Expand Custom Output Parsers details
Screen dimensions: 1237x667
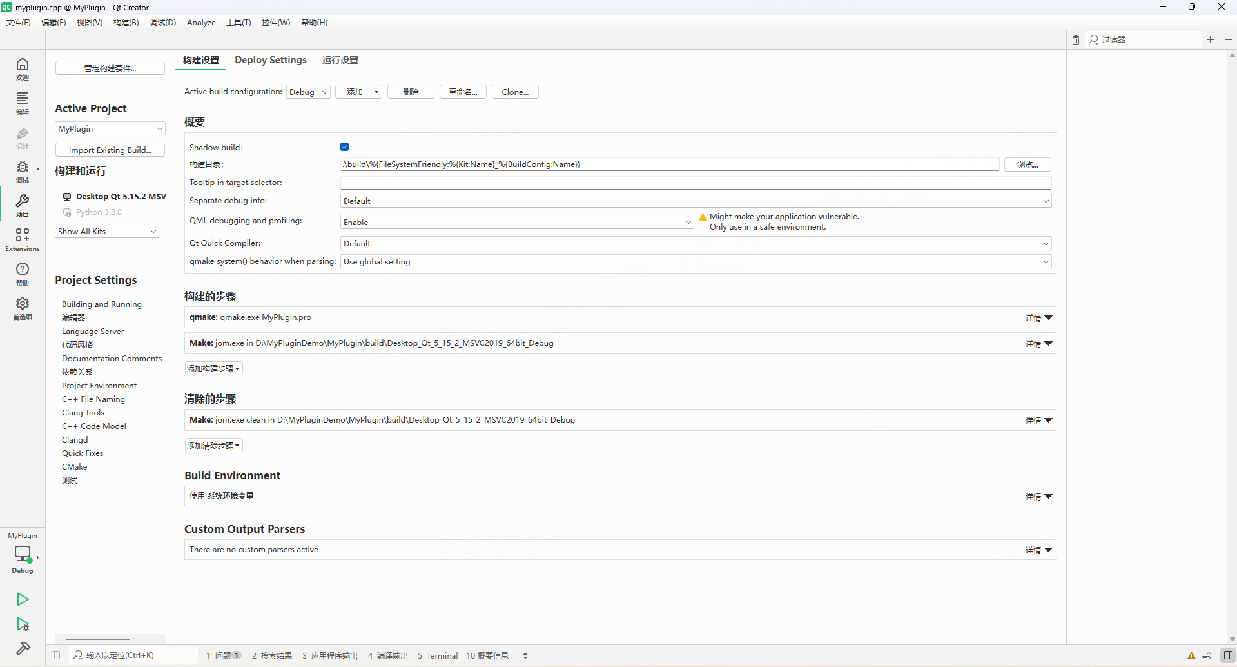(x=1038, y=550)
